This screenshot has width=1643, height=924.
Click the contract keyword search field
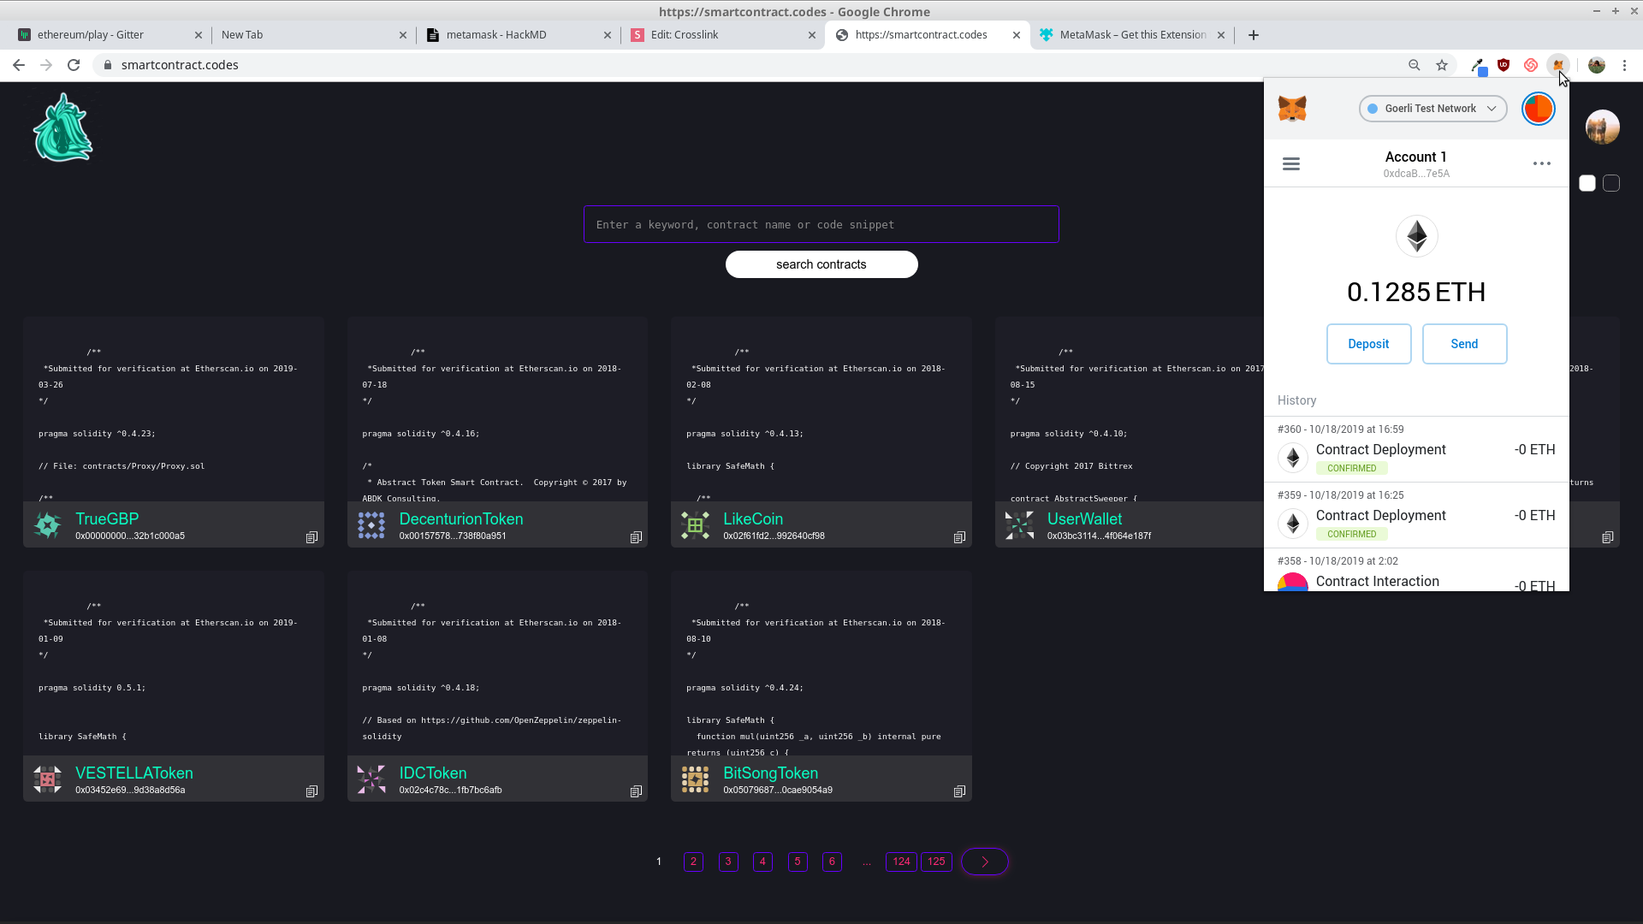821,224
